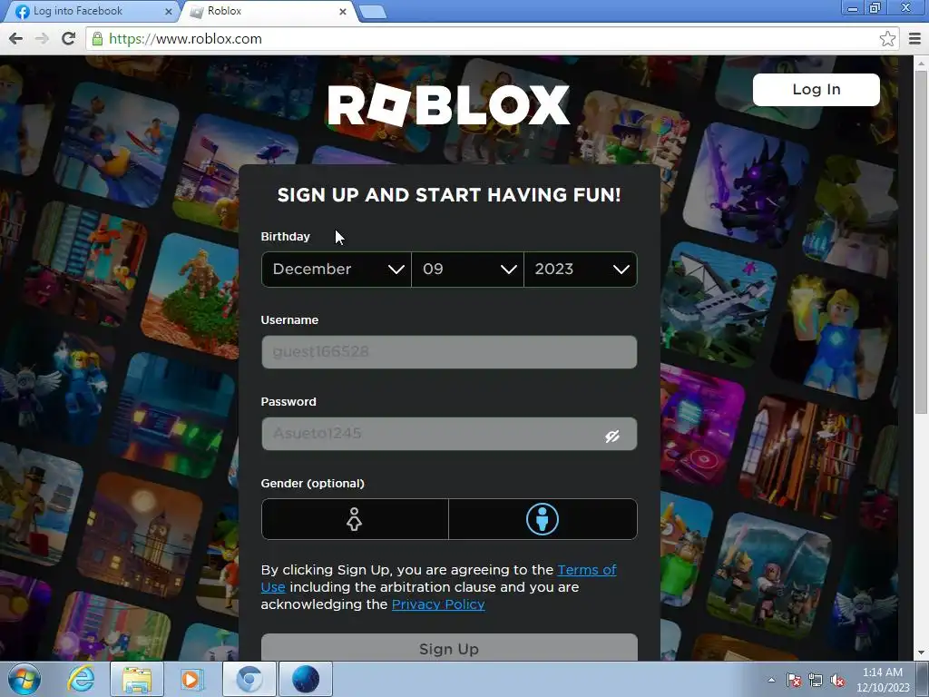The width and height of the screenshot is (929, 697).
Task: Select the male gender option
Action: click(543, 519)
